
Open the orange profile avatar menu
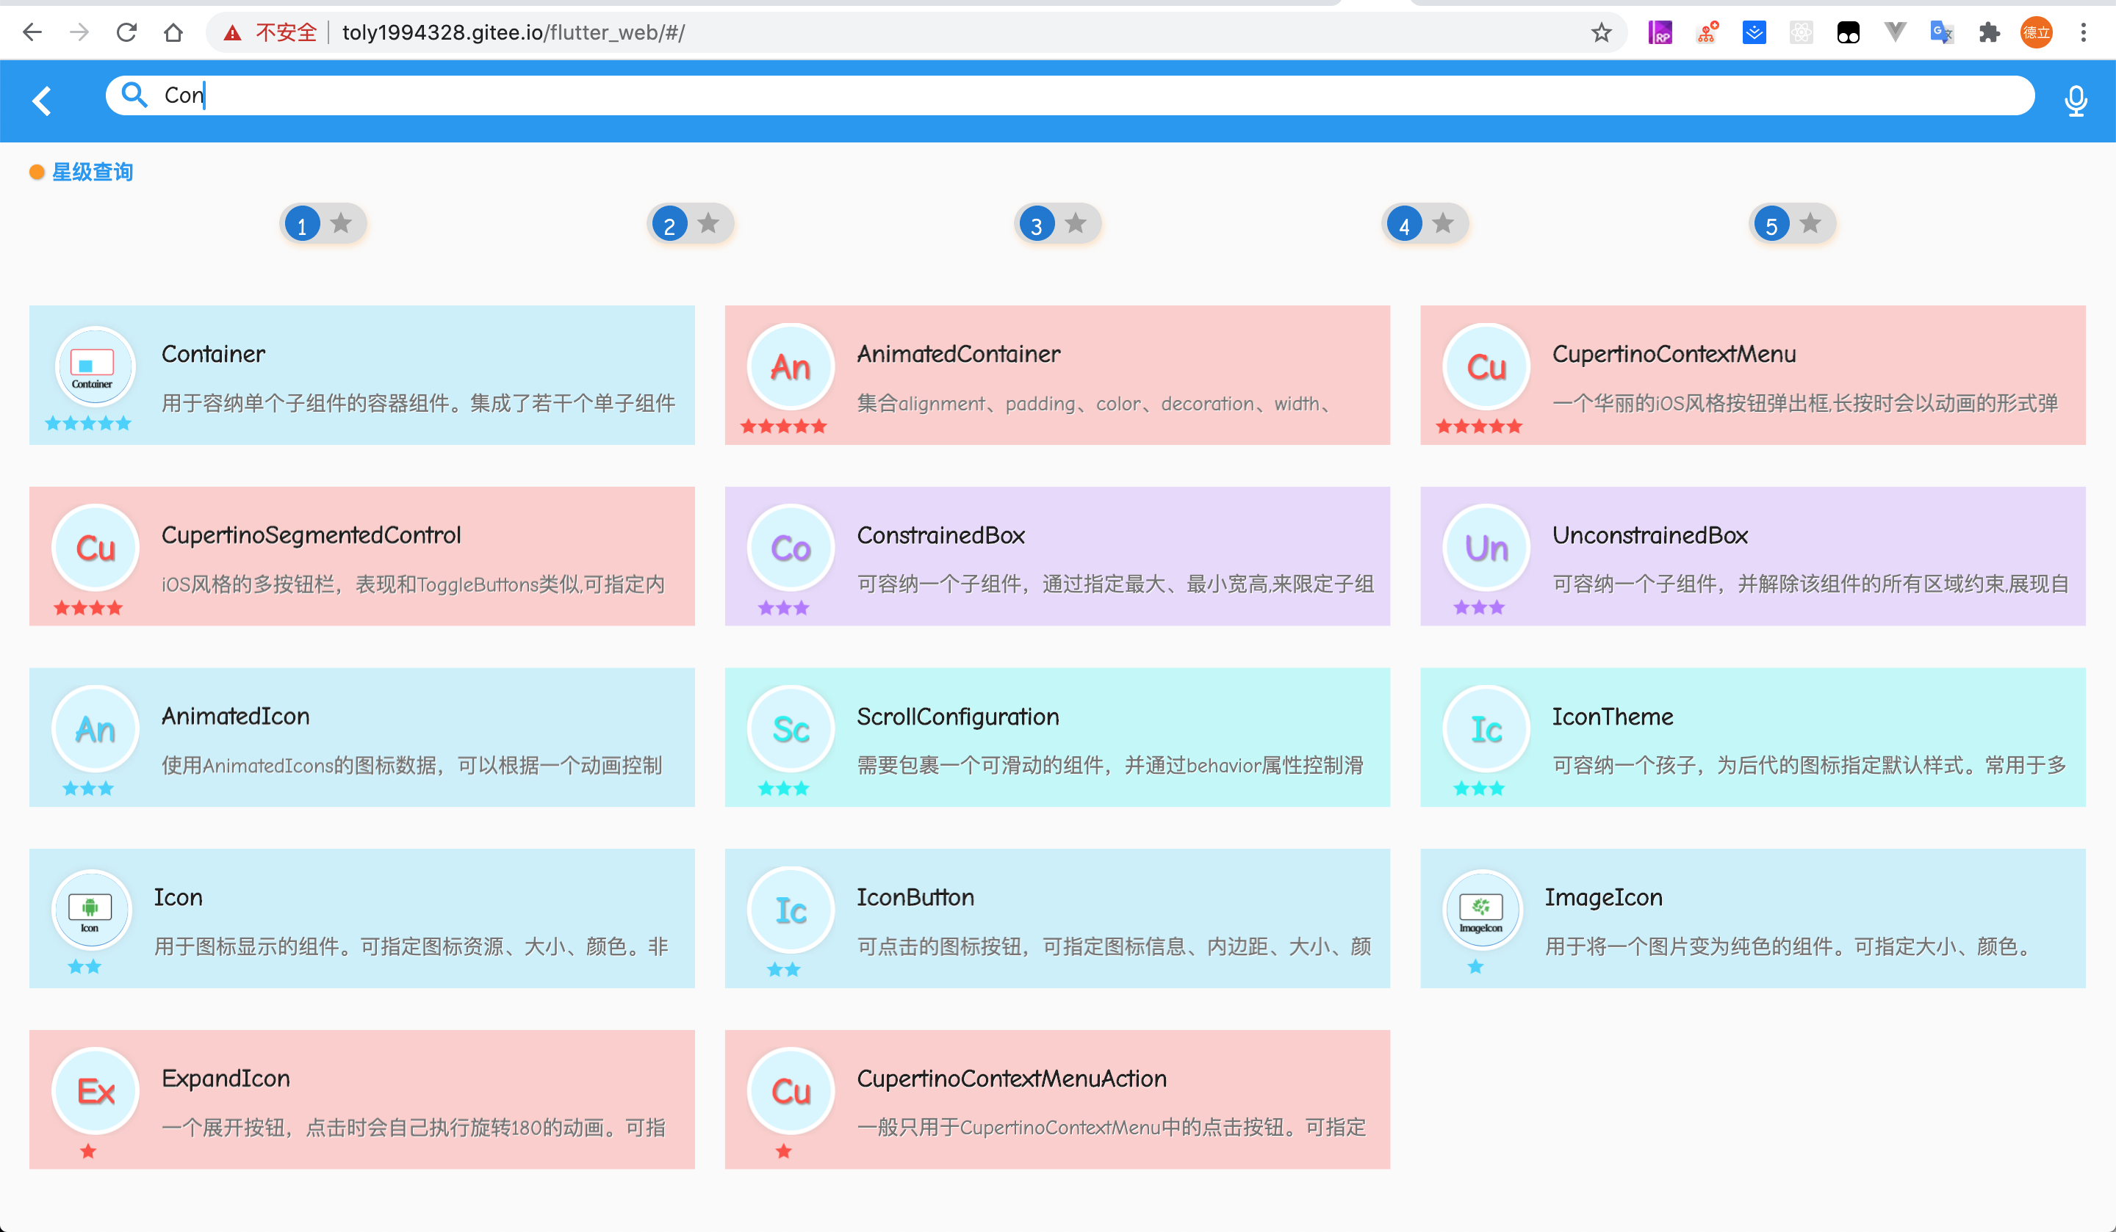coord(2035,33)
